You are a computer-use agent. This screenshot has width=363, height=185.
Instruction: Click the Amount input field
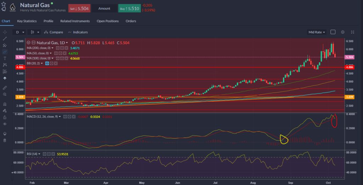104,8
